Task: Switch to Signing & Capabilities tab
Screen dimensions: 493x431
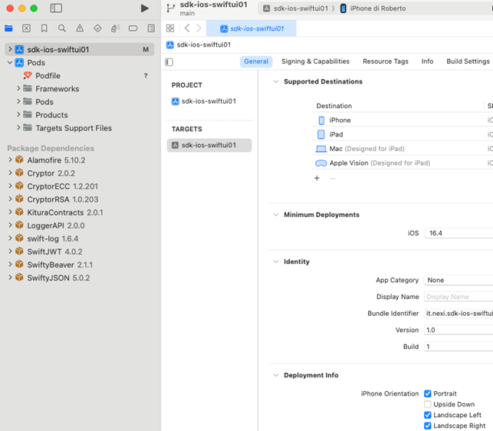Action: point(315,61)
